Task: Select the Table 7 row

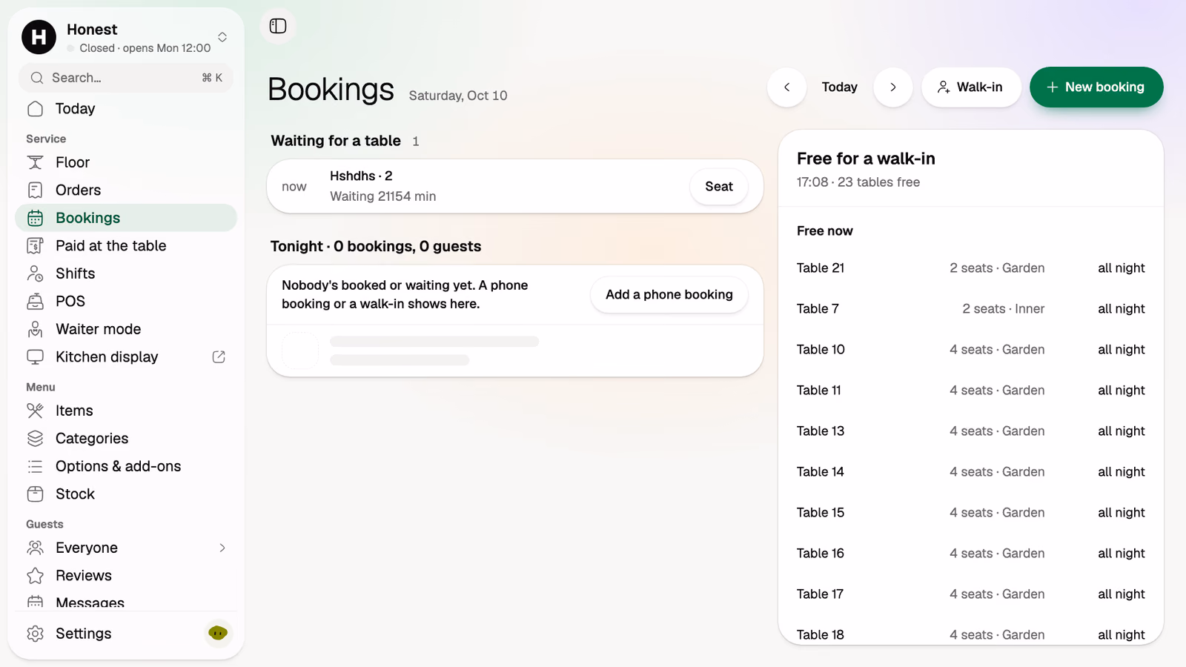Action: (971, 309)
